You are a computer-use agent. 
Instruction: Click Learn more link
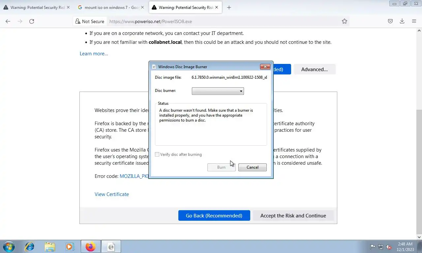tap(94, 54)
